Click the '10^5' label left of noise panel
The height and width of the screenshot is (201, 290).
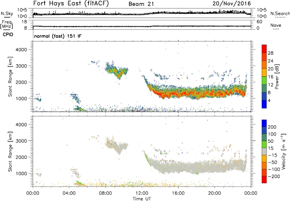[x=22, y=10]
